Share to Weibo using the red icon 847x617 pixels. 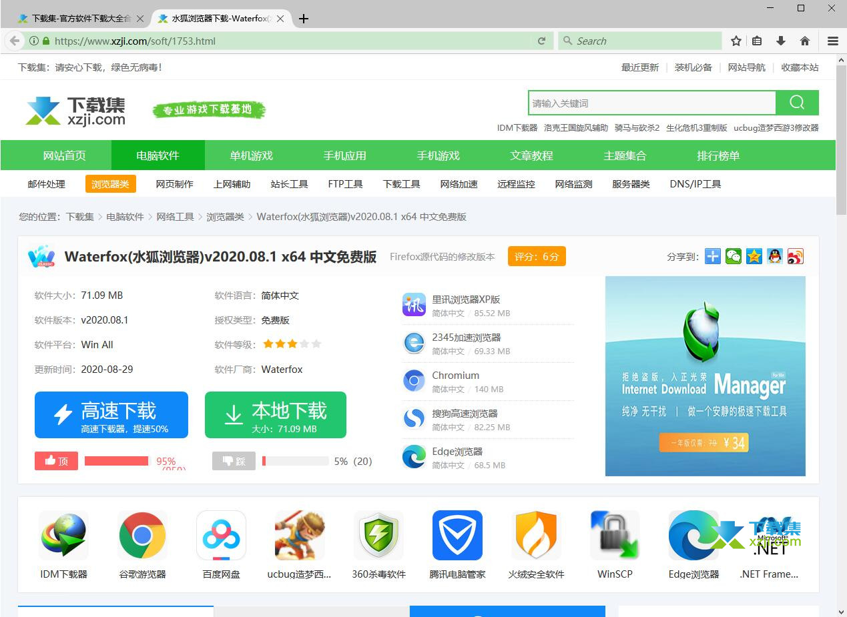click(796, 256)
